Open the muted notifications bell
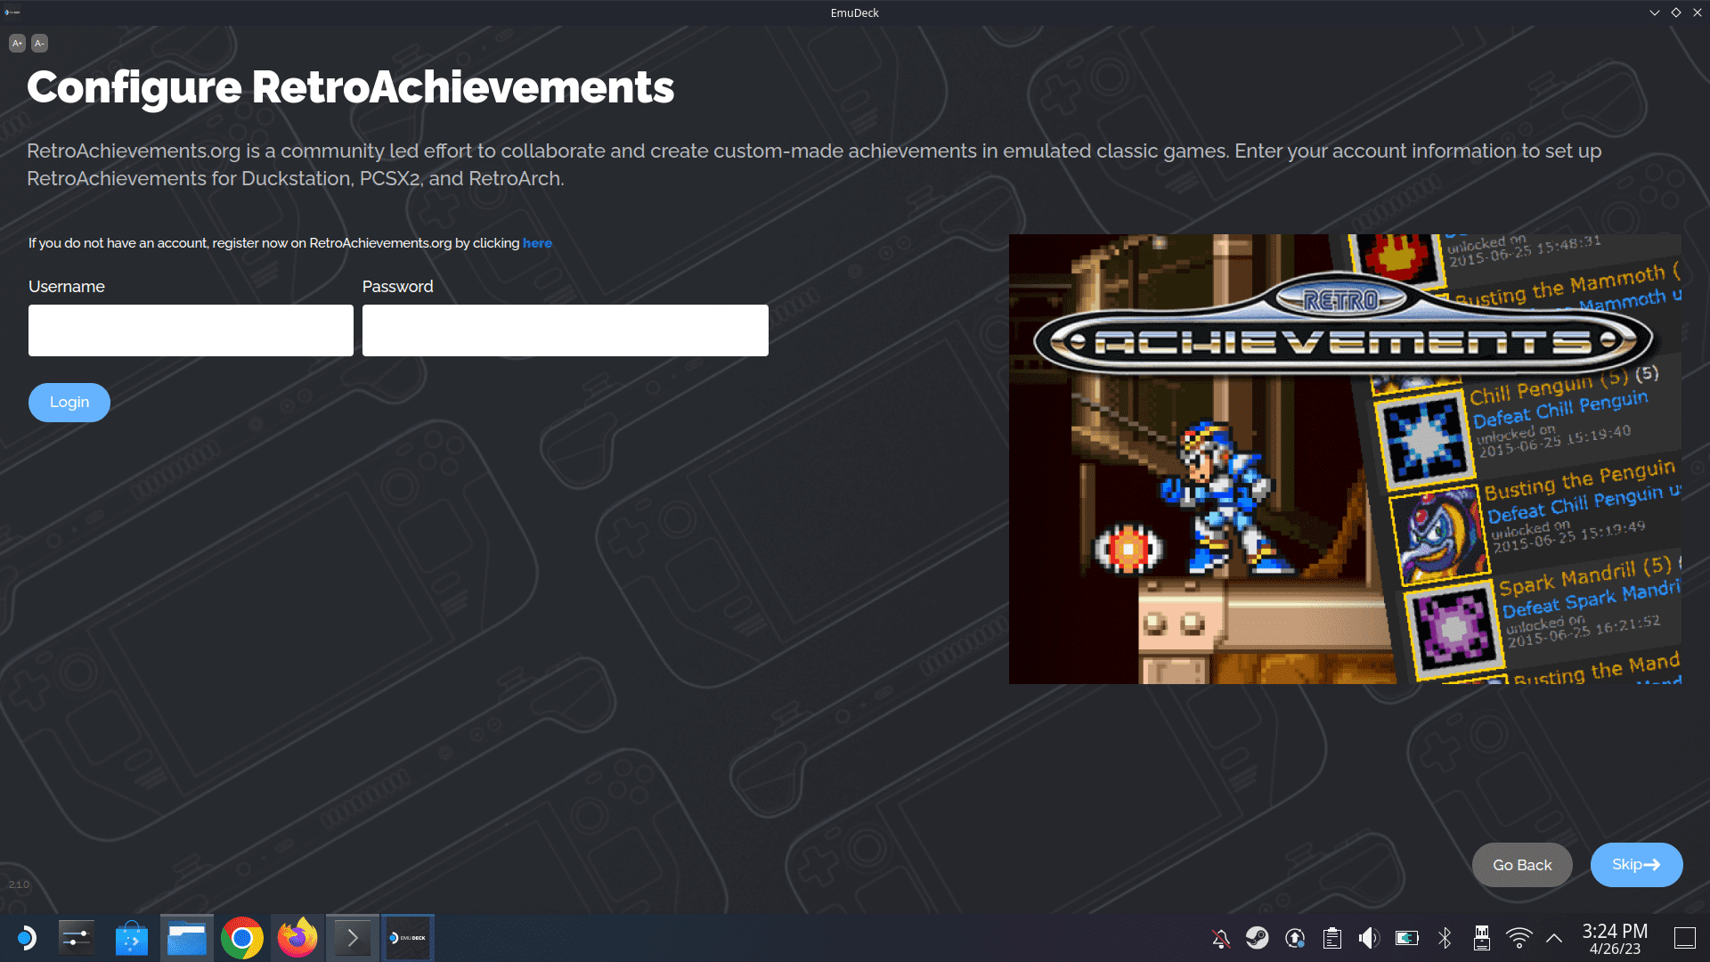Screen dimensions: 1710x962 1221,938
